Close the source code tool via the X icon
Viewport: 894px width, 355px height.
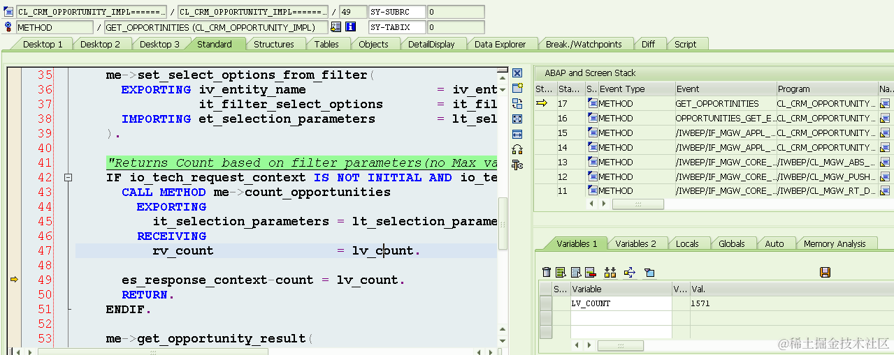[517, 73]
